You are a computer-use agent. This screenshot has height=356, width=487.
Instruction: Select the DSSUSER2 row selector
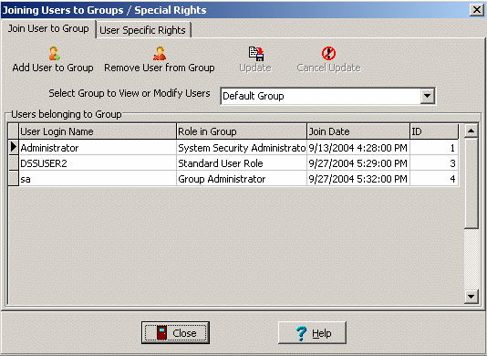[x=14, y=162]
